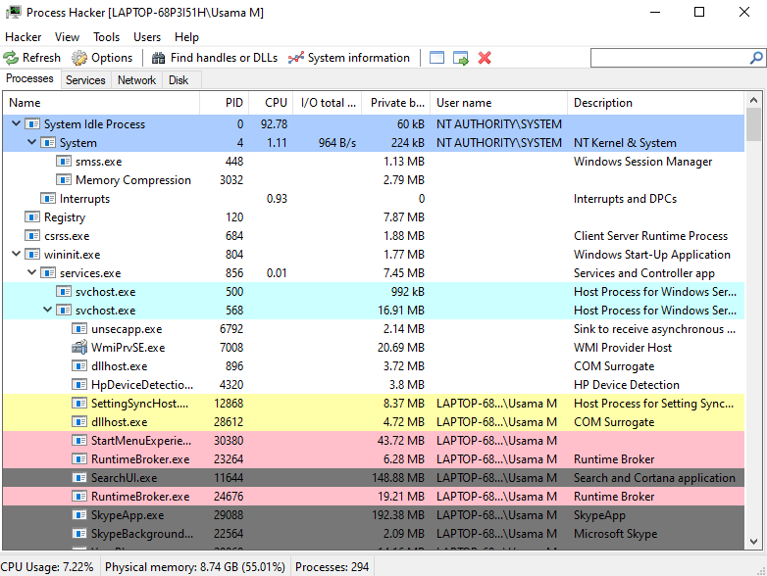The width and height of the screenshot is (767, 576).
Task: Click the SkypeApp.exe process icon
Action: [x=79, y=514]
